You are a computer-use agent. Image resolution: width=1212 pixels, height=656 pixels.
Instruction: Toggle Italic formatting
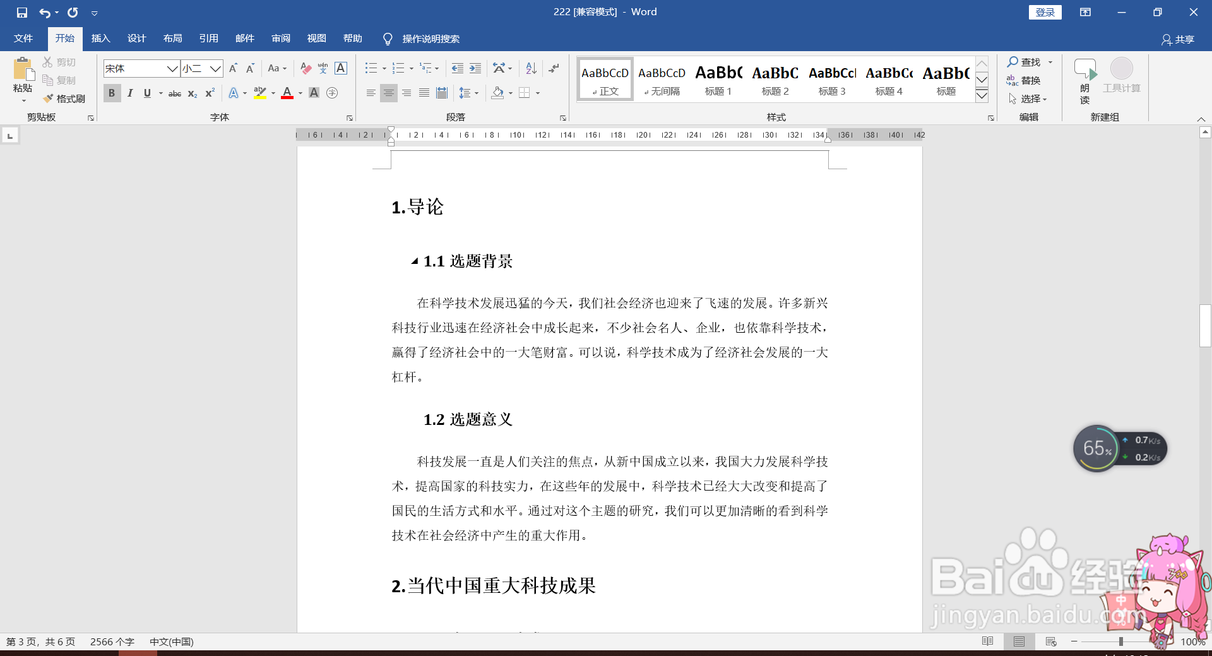point(130,93)
